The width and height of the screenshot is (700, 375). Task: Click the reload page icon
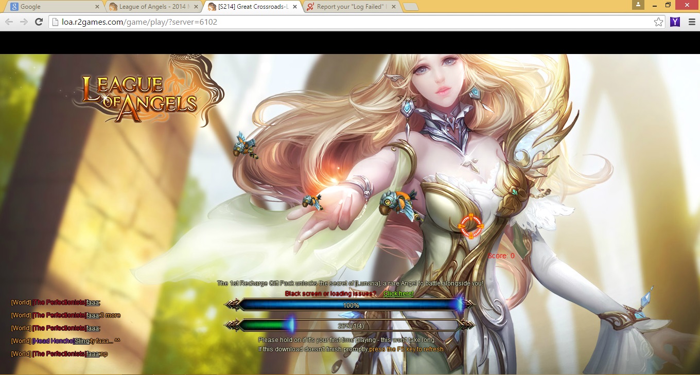tap(39, 22)
